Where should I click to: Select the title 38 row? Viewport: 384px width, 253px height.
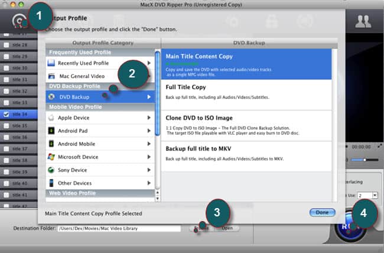[x=19, y=160]
